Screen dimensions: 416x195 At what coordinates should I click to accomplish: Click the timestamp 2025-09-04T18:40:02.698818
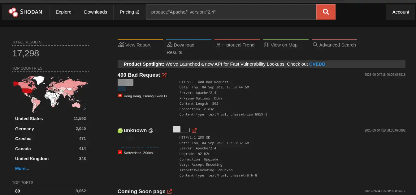tap(385, 75)
